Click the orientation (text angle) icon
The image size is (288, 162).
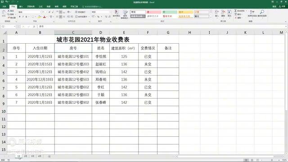(x=69, y=12)
